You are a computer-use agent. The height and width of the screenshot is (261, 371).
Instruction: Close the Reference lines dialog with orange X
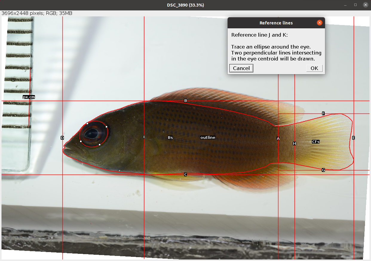tap(320, 23)
